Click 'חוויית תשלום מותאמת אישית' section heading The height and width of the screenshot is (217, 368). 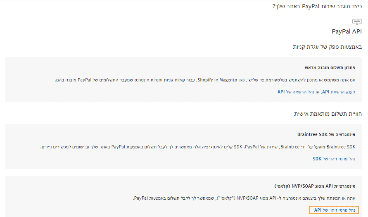click(x=328, y=114)
